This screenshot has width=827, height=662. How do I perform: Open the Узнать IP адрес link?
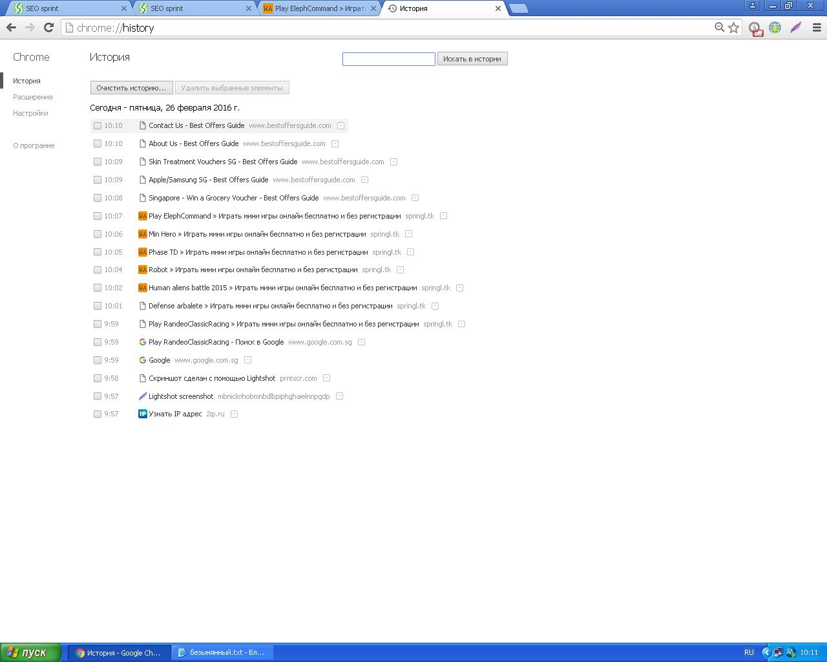point(175,414)
